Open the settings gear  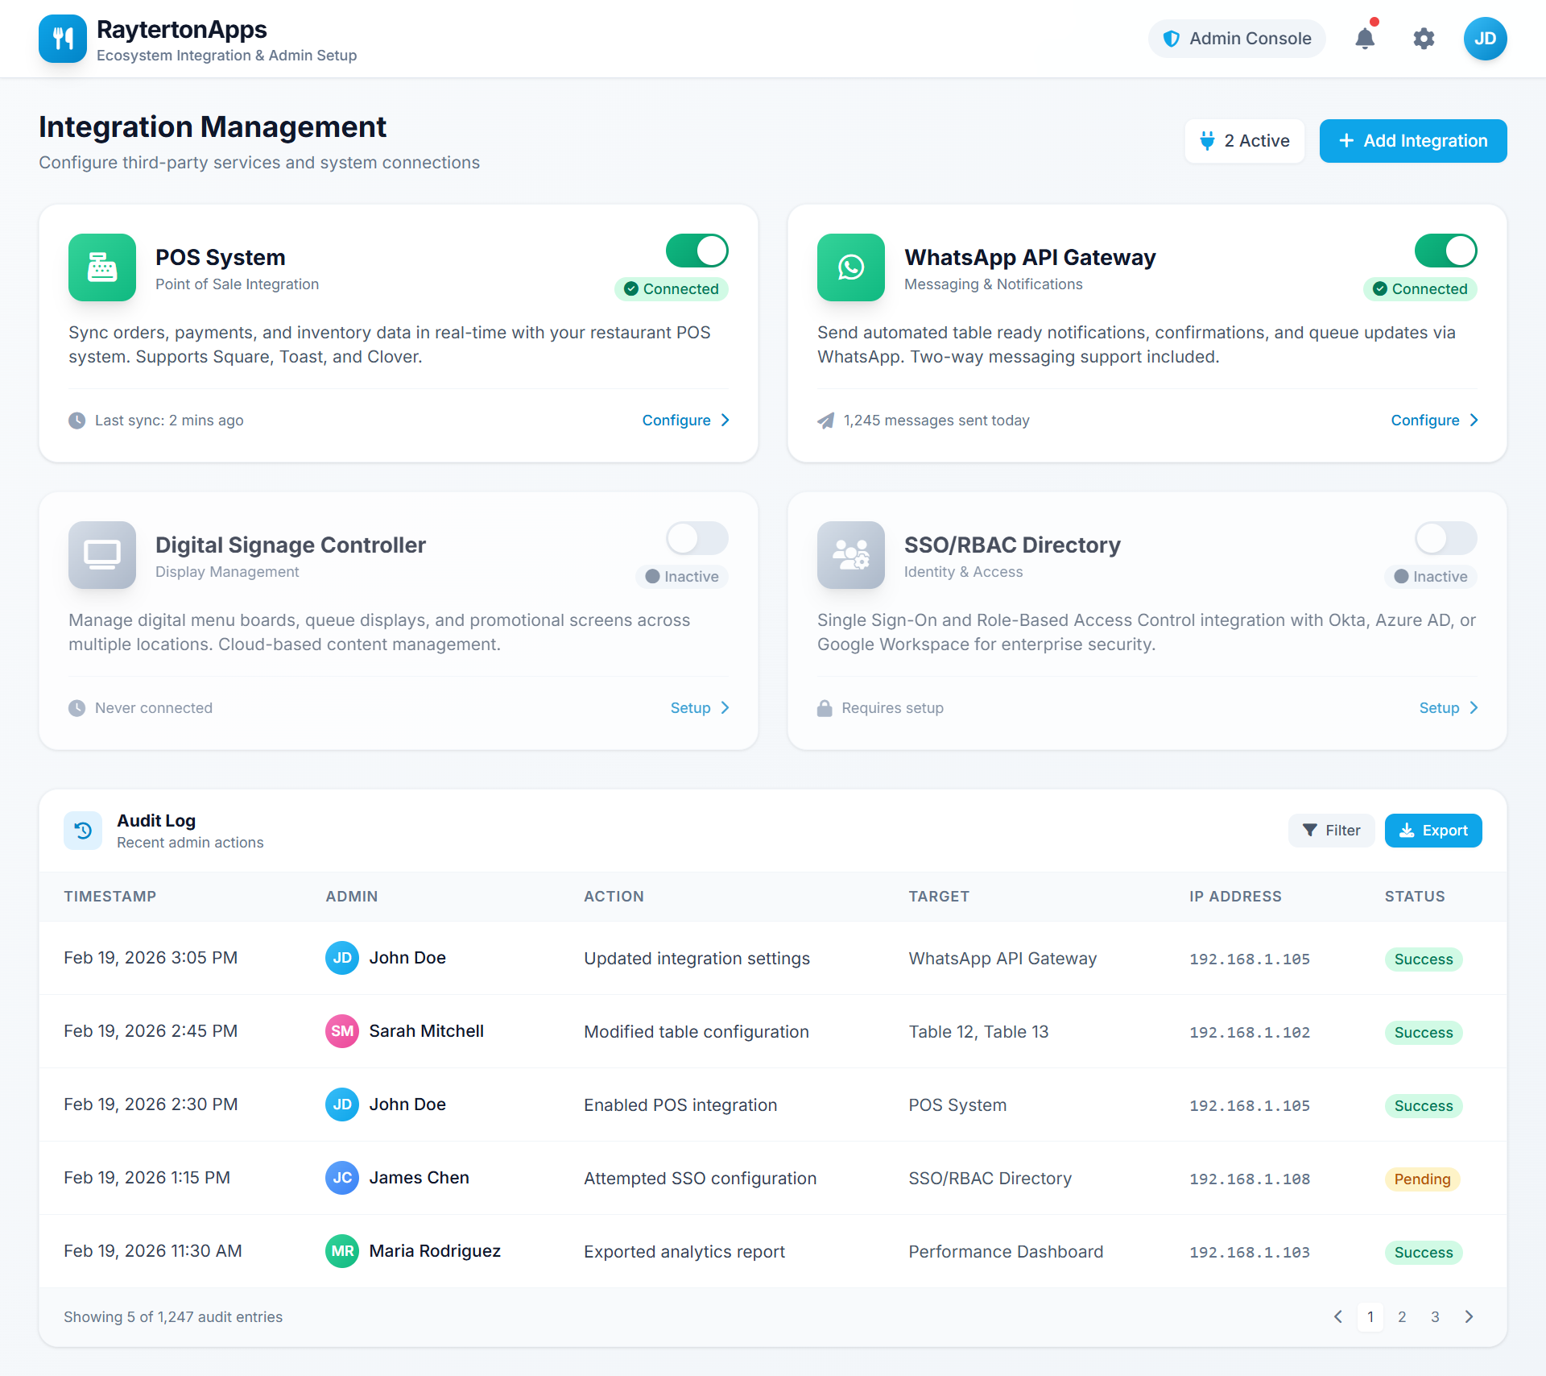coord(1424,39)
